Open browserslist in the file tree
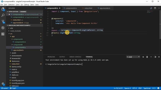This screenshot has width=161, height=90. coord(16,58)
